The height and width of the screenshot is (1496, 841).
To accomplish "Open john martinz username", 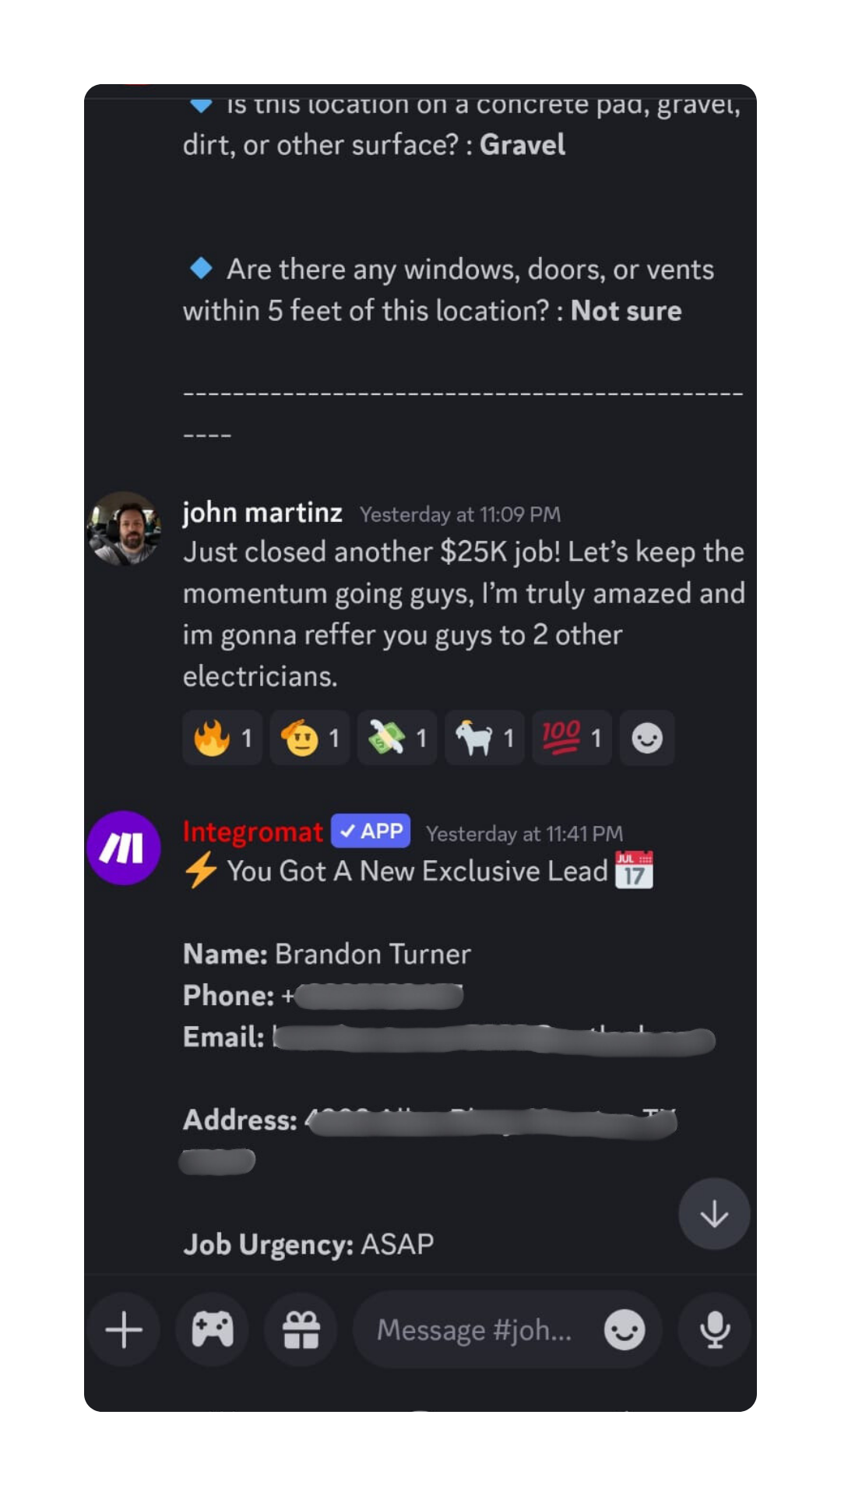I will tap(262, 513).
